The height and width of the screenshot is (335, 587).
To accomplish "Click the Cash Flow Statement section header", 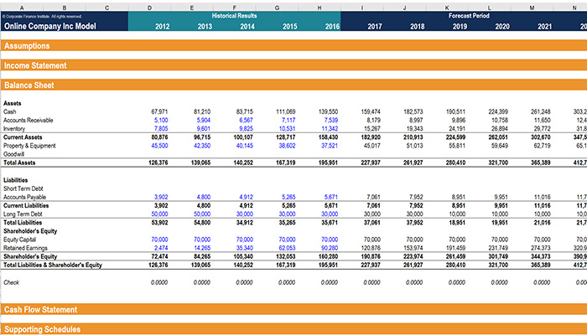I will tap(293, 310).
